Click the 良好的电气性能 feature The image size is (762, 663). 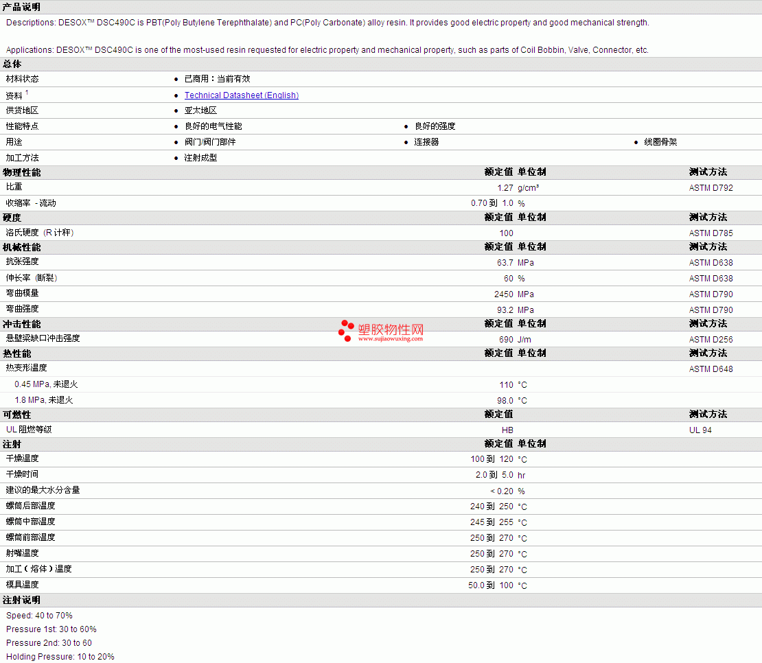[213, 126]
